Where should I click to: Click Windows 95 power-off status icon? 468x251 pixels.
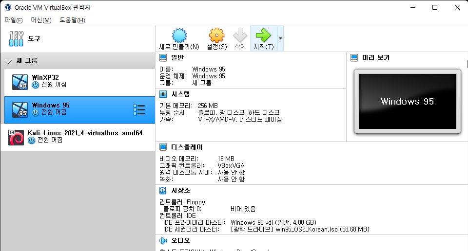tap(36, 112)
